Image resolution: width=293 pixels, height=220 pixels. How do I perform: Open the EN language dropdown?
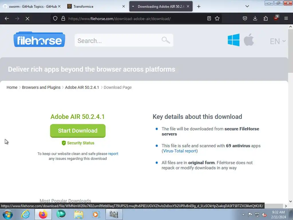pyautogui.click(x=278, y=41)
